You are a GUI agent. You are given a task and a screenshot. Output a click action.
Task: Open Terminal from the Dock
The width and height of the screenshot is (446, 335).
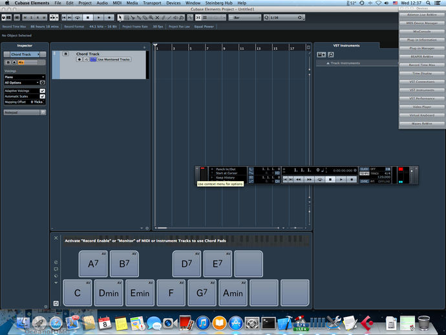[x=268, y=323]
